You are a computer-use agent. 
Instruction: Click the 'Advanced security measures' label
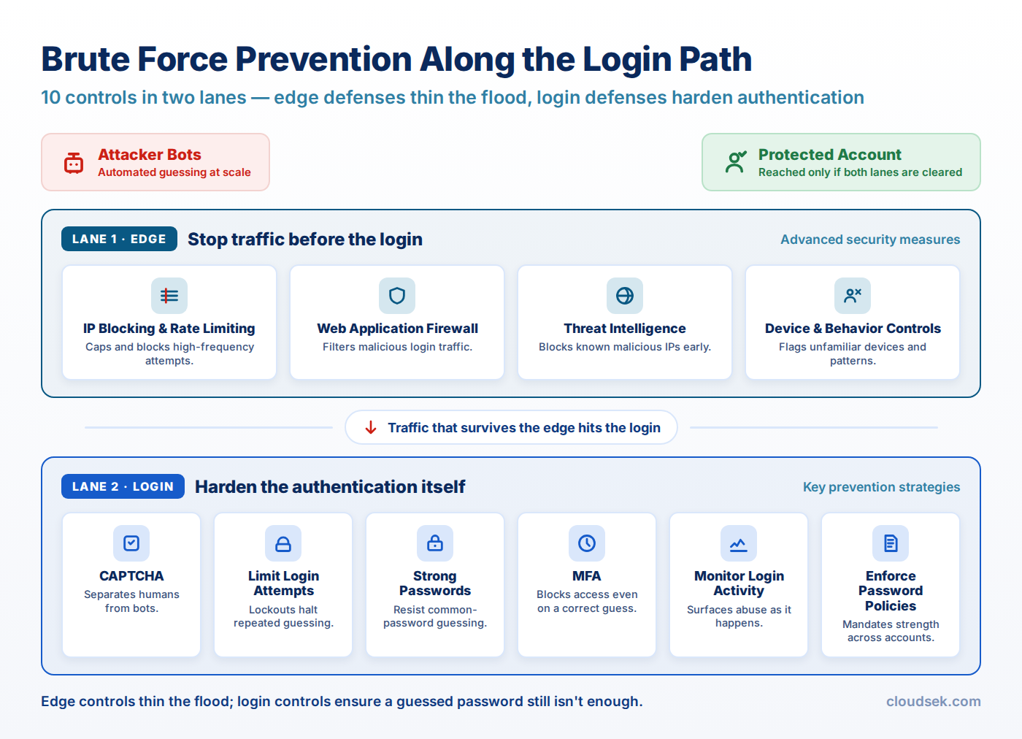pyautogui.click(x=870, y=240)
